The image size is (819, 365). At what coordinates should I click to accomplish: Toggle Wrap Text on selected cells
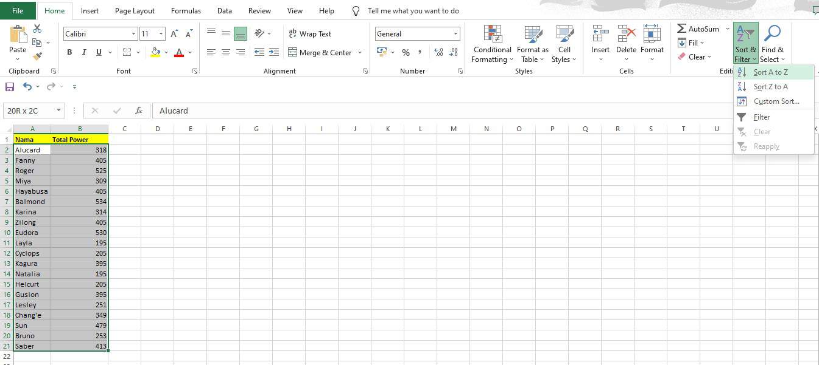(x=310, y=34)
